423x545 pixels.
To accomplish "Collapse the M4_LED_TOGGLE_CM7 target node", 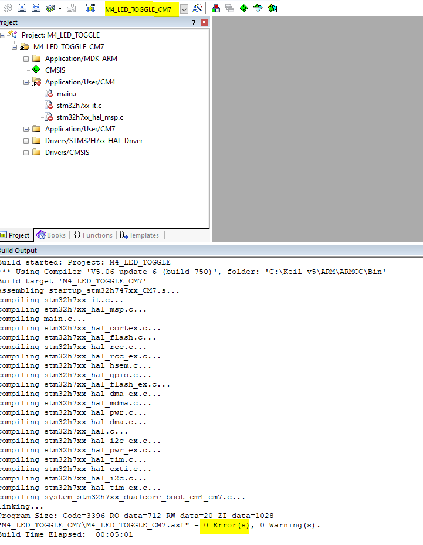I will click(14, 47).
